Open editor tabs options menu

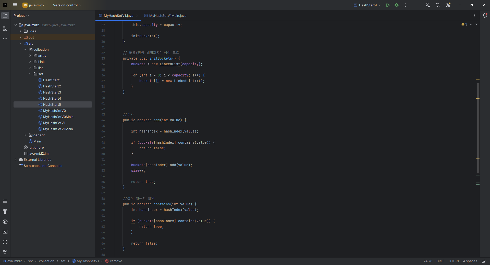click(475, 16)
